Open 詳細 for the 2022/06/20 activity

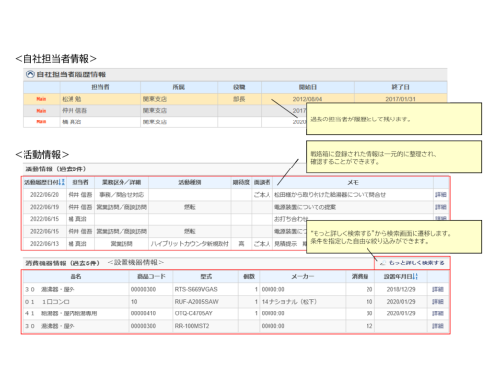[441, 195]
